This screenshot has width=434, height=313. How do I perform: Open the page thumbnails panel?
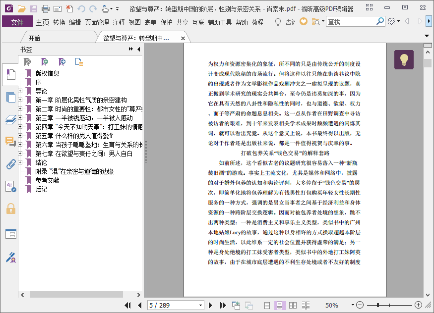(x=10, y=97)
